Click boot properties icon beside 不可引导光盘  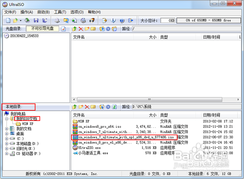(63, 29)
